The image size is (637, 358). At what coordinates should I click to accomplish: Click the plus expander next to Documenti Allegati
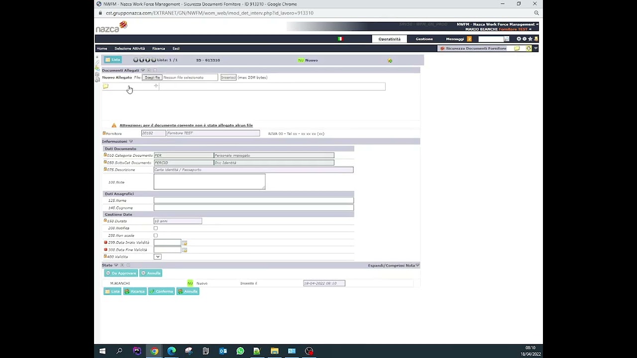[x=149, y=70]
